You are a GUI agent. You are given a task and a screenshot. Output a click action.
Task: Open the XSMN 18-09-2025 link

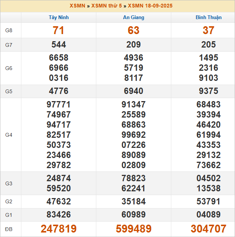150,6
